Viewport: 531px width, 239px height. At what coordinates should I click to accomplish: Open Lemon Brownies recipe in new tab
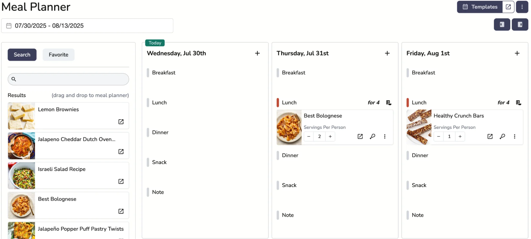point(121,122)
